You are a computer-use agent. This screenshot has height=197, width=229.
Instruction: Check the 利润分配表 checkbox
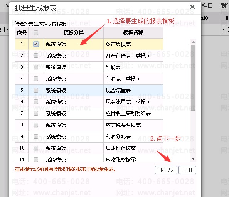click(36, 136)
